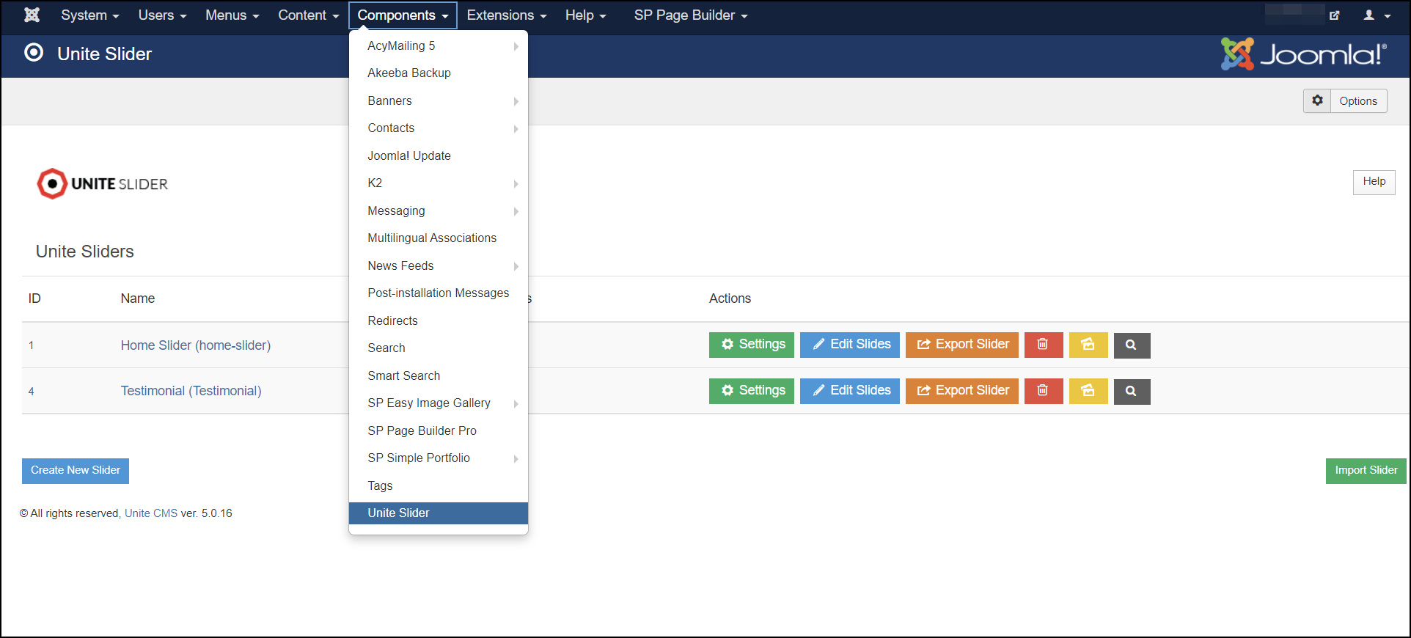Open the Home Slider (home-slider) link
The image size is (1411, 638).
click(x=196, y=345)
